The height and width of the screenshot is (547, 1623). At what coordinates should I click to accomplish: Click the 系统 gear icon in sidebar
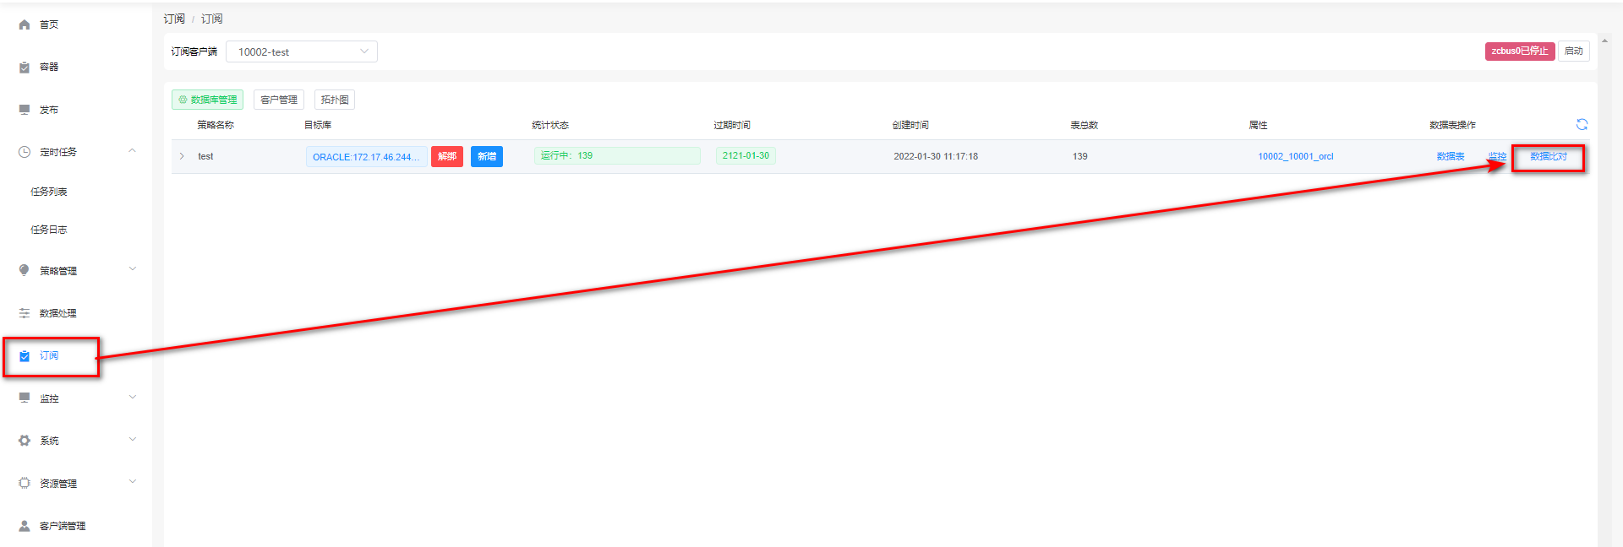[25, 441]
